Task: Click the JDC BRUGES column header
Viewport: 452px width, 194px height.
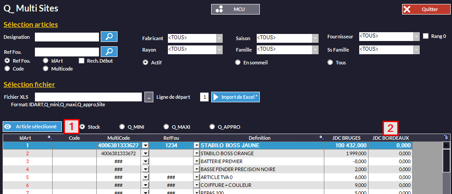Action: pos(346,138)
